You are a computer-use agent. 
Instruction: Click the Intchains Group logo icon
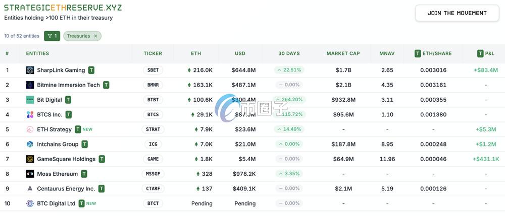[30, 145]
